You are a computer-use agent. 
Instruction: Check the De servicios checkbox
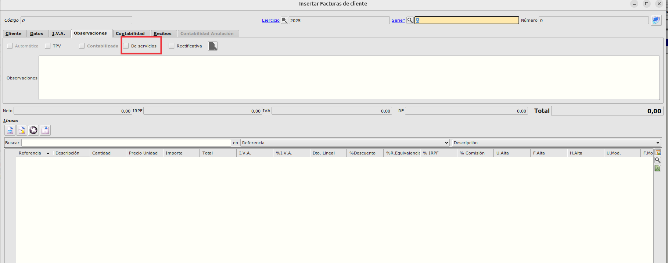click(x=126, y=46)
